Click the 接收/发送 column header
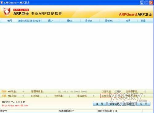Image resolution: width=154 pixels, height=113 pixels. pyautogui.click(x=23, y=21)
